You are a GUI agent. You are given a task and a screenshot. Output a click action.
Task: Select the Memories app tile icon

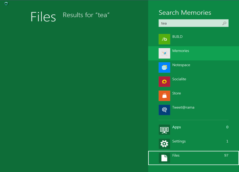point(164,53)
